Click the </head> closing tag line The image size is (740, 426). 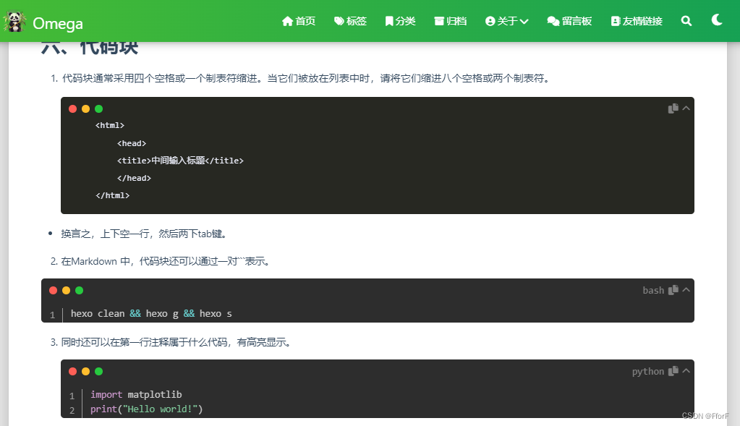coord(134,179)
